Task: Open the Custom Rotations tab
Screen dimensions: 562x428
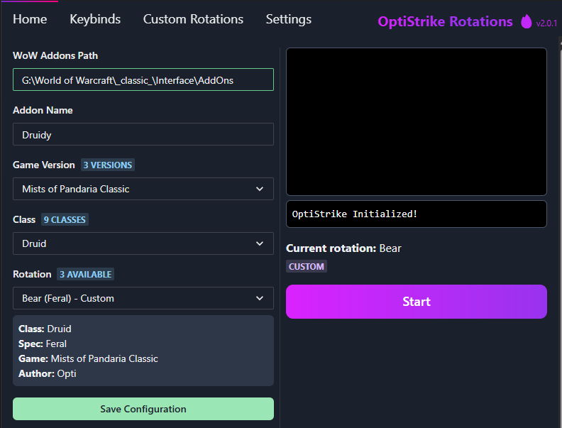Action: point(193,19)
